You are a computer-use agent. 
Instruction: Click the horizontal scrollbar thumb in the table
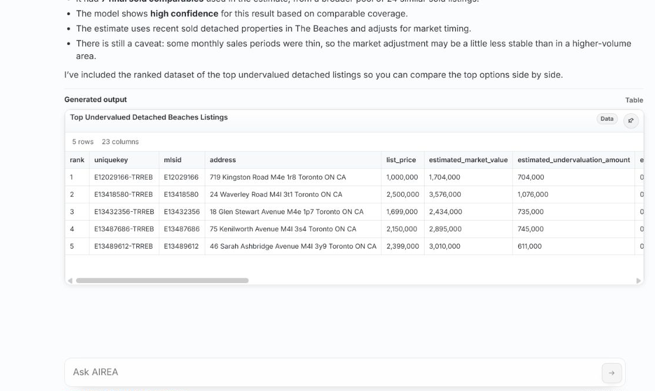tap(162, 281)
